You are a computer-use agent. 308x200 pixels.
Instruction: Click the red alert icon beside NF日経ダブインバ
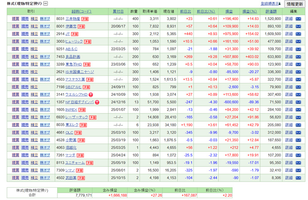pos(97,102)
